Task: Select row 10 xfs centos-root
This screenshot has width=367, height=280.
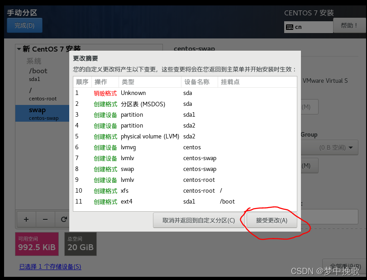Action: coord(185,190)
